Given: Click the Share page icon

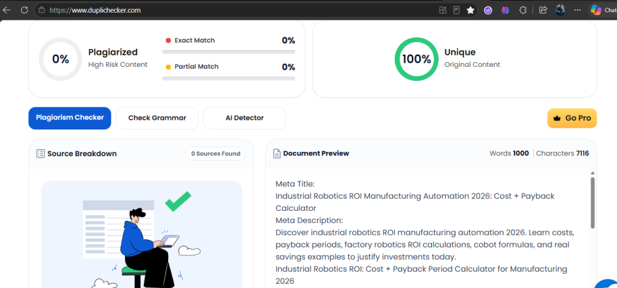Looking at the screenshot, I should point(543,10).
